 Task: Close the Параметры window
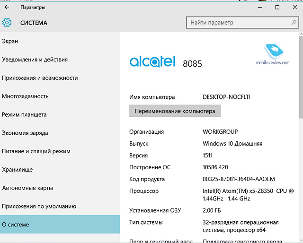pos(294,8)
